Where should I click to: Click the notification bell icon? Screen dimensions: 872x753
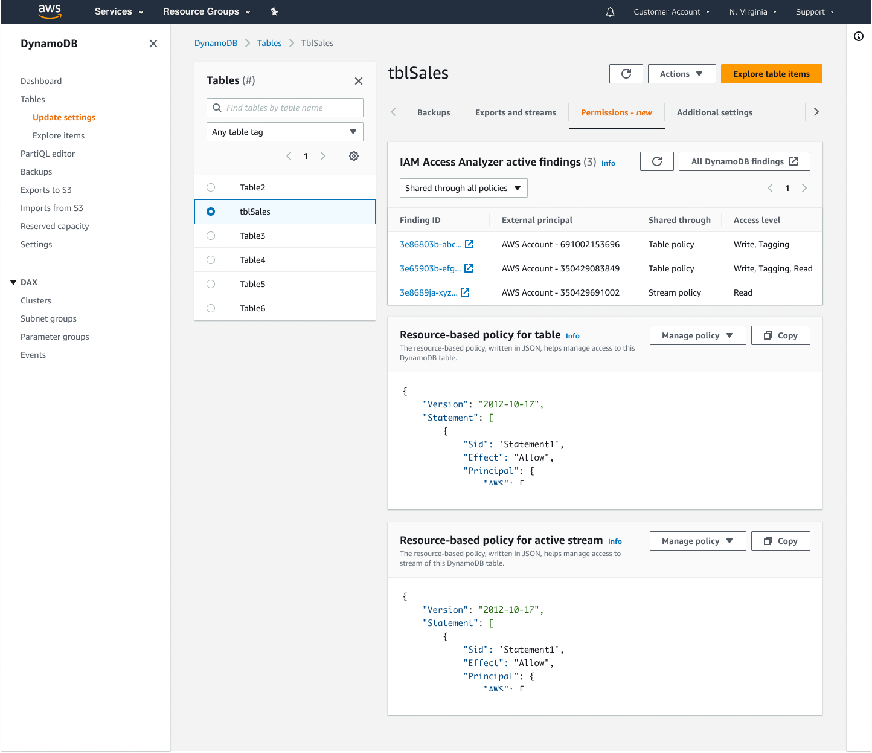pos(610,12)
